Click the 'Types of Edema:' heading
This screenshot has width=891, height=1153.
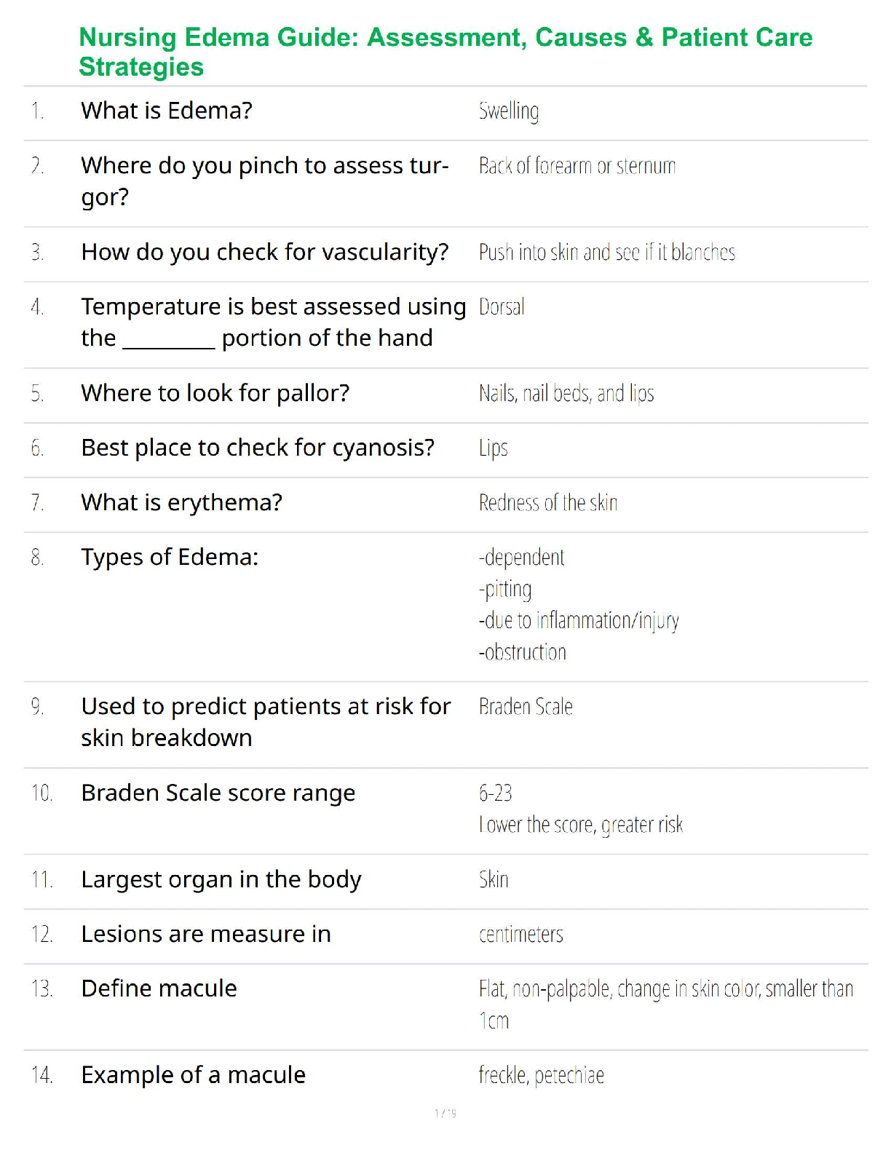tap(170, 557)
